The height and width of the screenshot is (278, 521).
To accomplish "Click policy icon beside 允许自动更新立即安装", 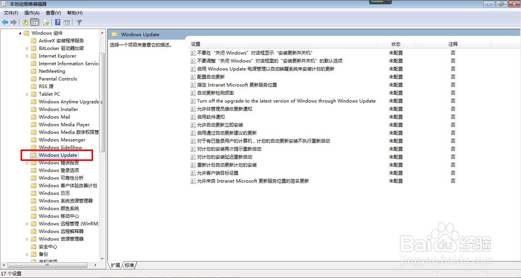I will pos(193,125).
